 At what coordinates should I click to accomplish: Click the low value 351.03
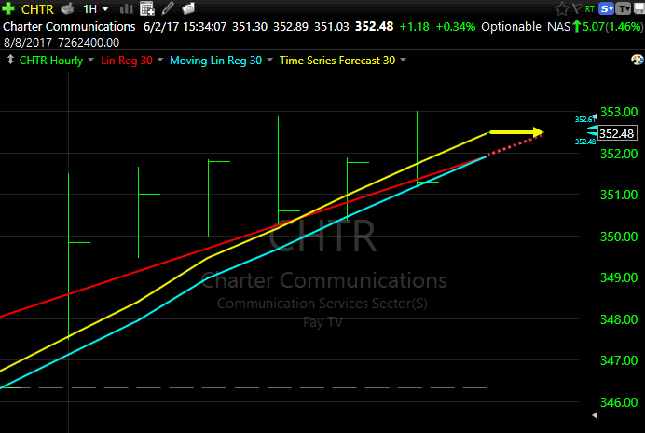[x=332, y=27]
